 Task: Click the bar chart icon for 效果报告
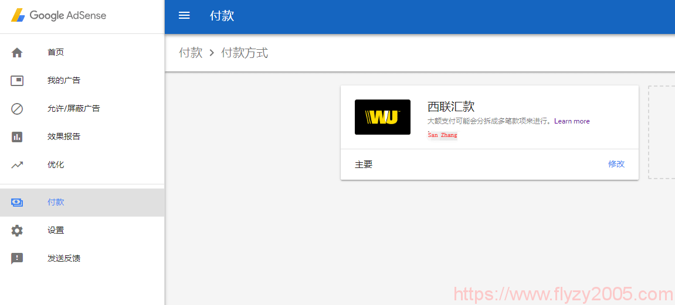coord(17,137)
